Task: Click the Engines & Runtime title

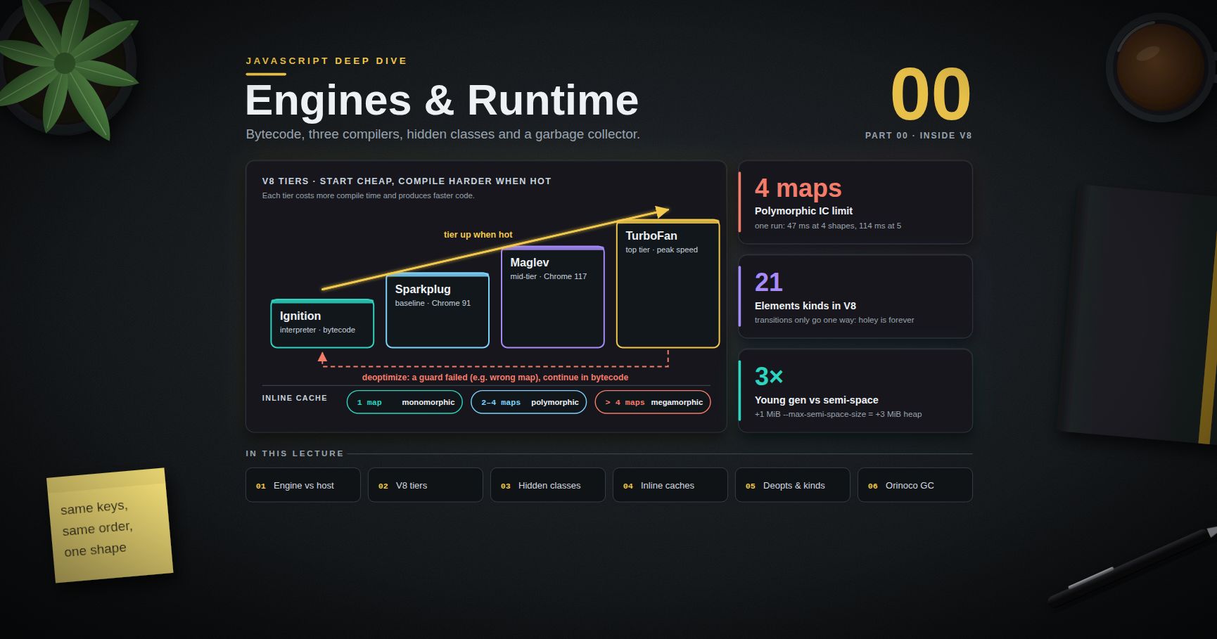Action: pyautogui.click(x=442, y=100)
